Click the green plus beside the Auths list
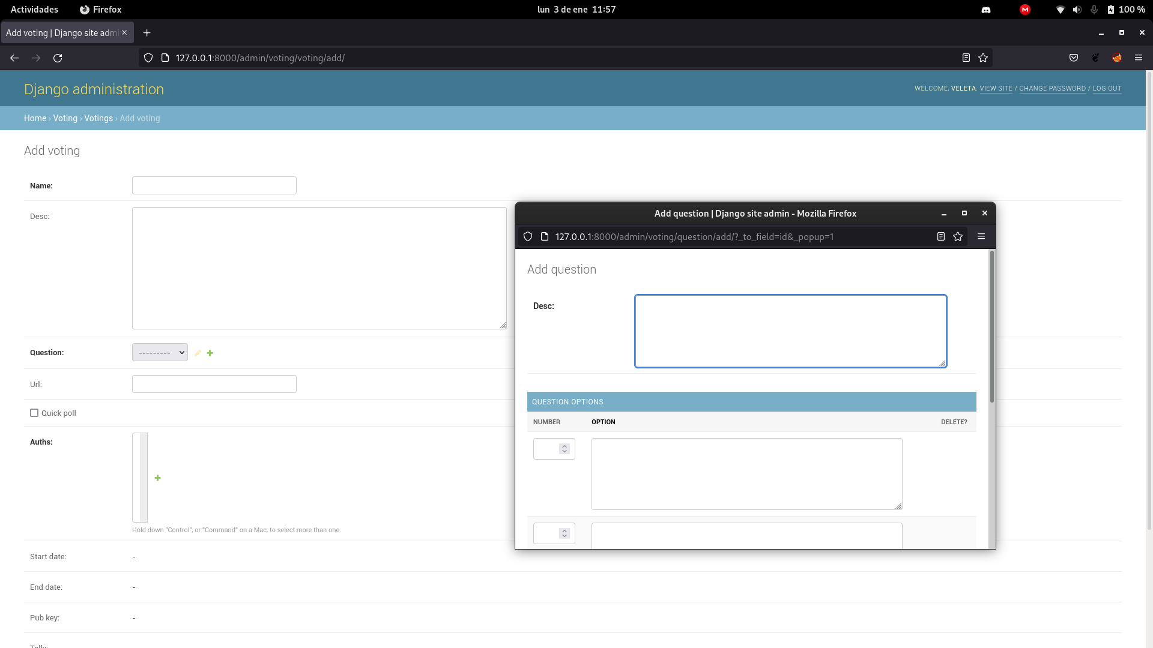Screen dimensions: 1153x648 [157, 478]
